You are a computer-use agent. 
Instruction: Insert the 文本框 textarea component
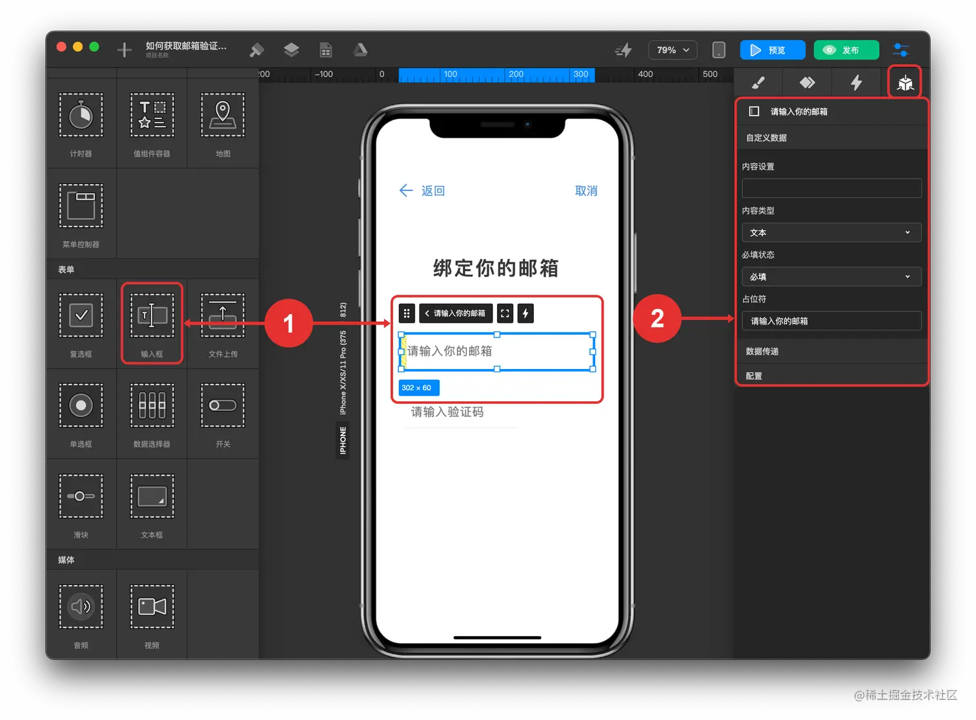(152, 496)
